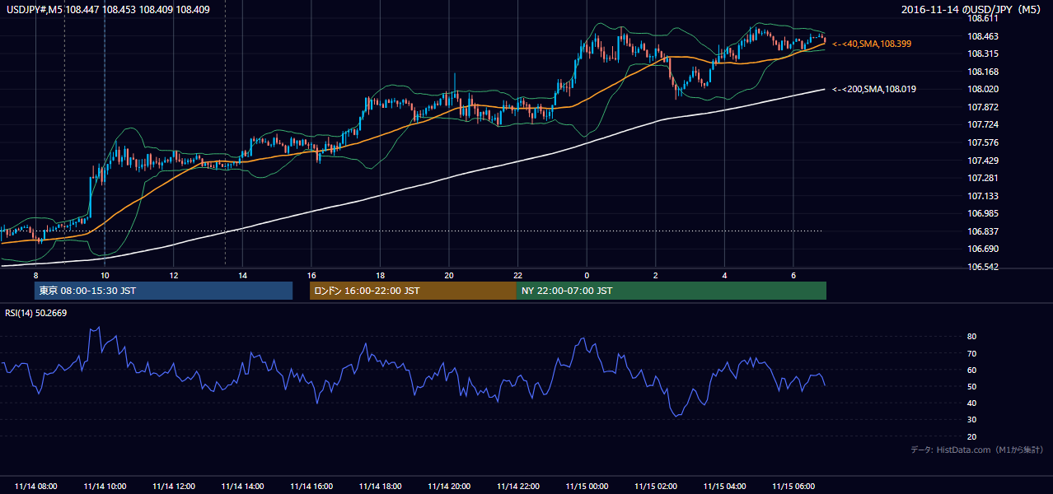1053x494 pixels.
Task: Click RSI scale value 70
Action: tap(971, 353)
